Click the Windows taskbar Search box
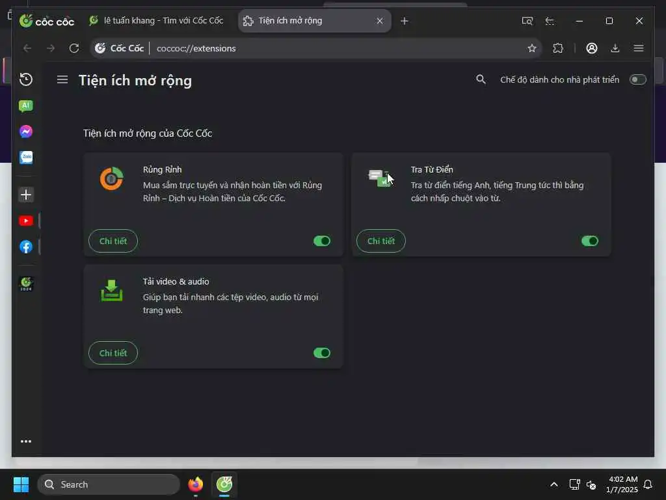666x500 pixels. point(109,484)
